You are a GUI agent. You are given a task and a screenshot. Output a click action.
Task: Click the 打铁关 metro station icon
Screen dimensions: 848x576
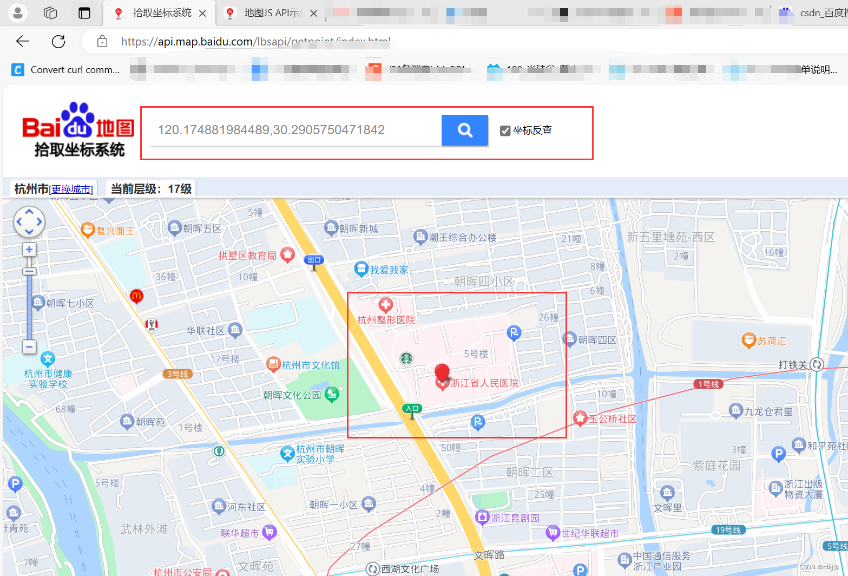pos(817,364)
